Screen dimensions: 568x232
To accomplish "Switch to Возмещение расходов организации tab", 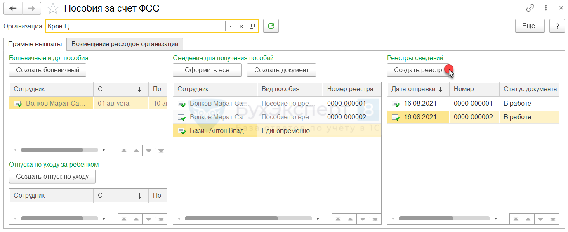I will (x=125, y=44).
